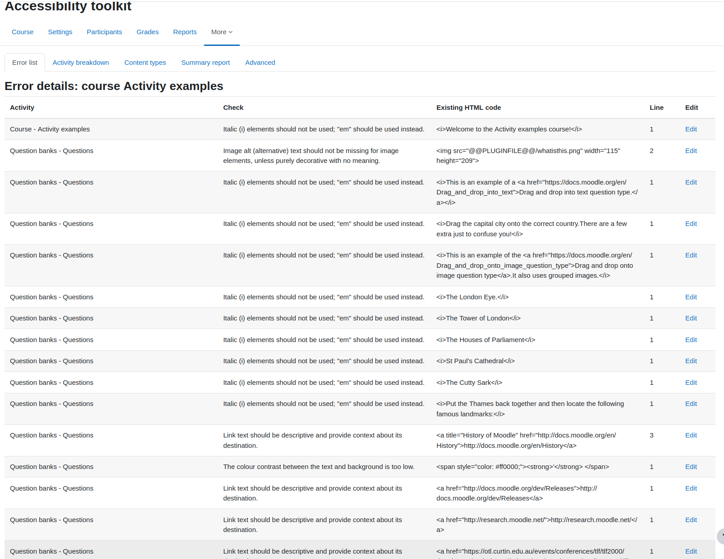Edit the otl.curtin.edu.au link row

691,551
